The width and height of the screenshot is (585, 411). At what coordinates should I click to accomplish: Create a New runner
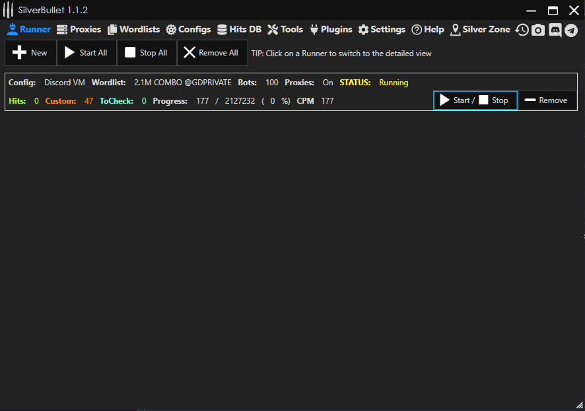point(30,53)
